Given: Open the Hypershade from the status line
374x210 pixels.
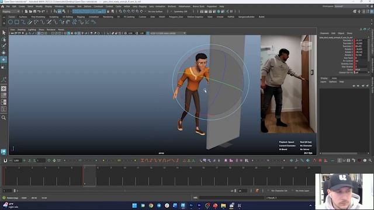Looking at the screenshot, I should click(x=219, y=12).
